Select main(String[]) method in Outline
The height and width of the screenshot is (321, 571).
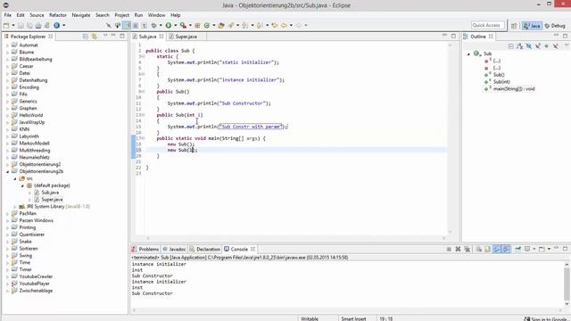click(514, 89)
